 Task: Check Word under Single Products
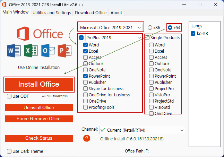[151, 45]
